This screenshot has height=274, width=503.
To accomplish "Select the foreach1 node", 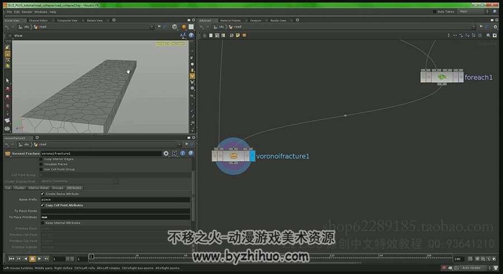I will click(442, 77).
